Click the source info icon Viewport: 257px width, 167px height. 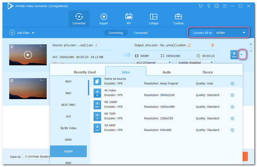point(96,45)
